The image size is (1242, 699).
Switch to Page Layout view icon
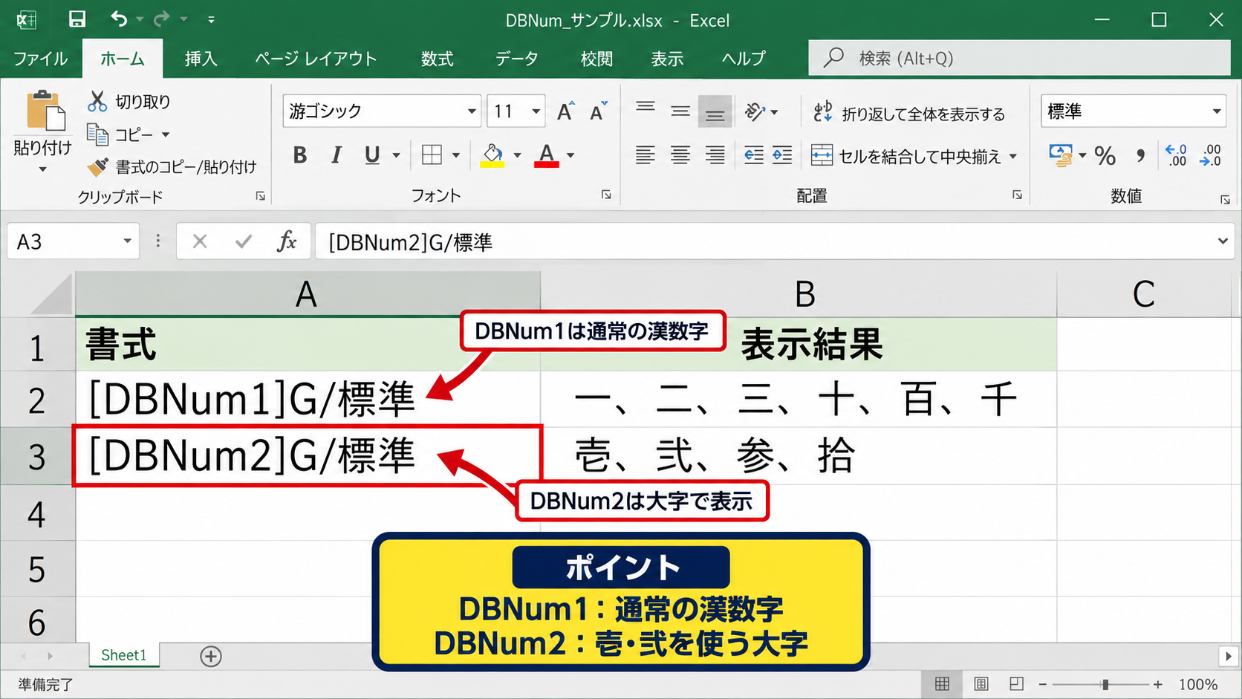point(981,684)
